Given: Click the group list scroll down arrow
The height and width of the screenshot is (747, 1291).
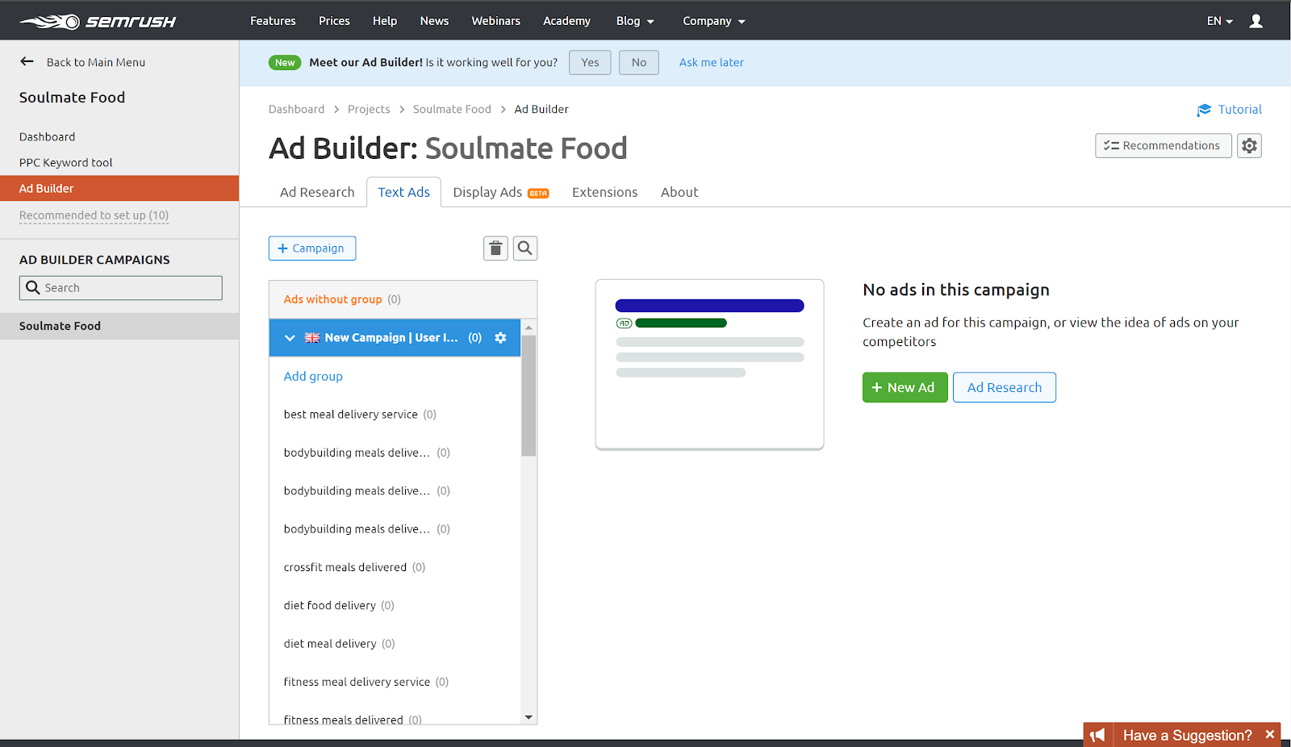Looking at the screenshot, I should pos(529,717).
